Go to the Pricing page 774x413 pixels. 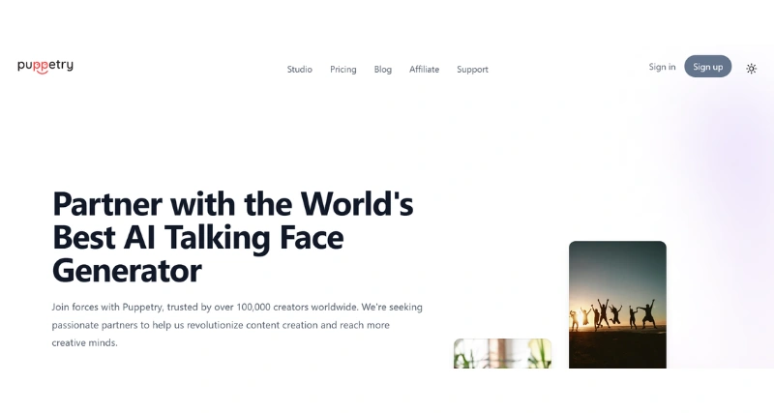tap(343, 70)
